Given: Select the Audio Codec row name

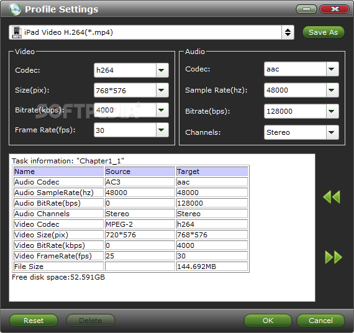Looking at the screenshot, I should 58,182.
